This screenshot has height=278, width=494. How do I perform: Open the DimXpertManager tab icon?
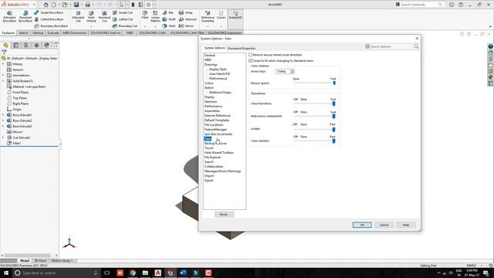[36, 46]
